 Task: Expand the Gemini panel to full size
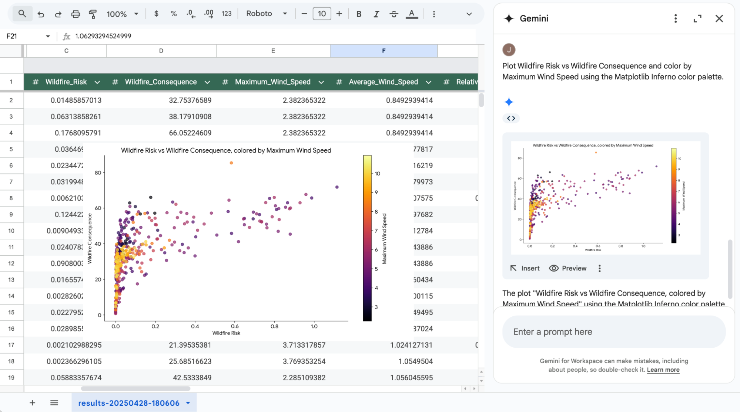point(697,18)
